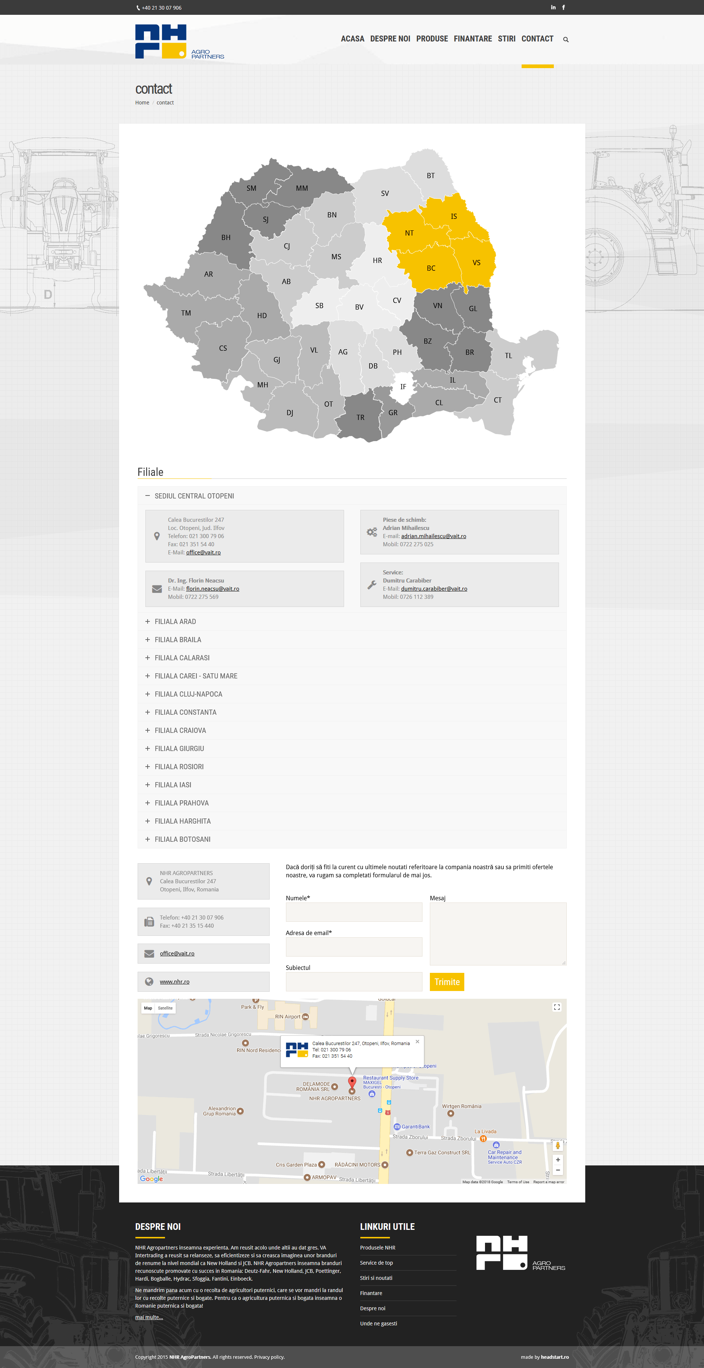Viewport: 704px width, 1368px height.
Task: Collapse SEDIUL CENTRAL OTOPENI section
Action: point(352,496)
